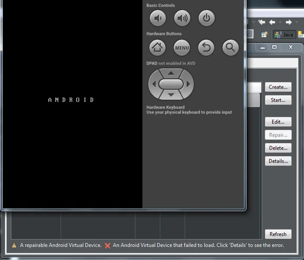Minimize the AVD Manager window

(263, 47)
